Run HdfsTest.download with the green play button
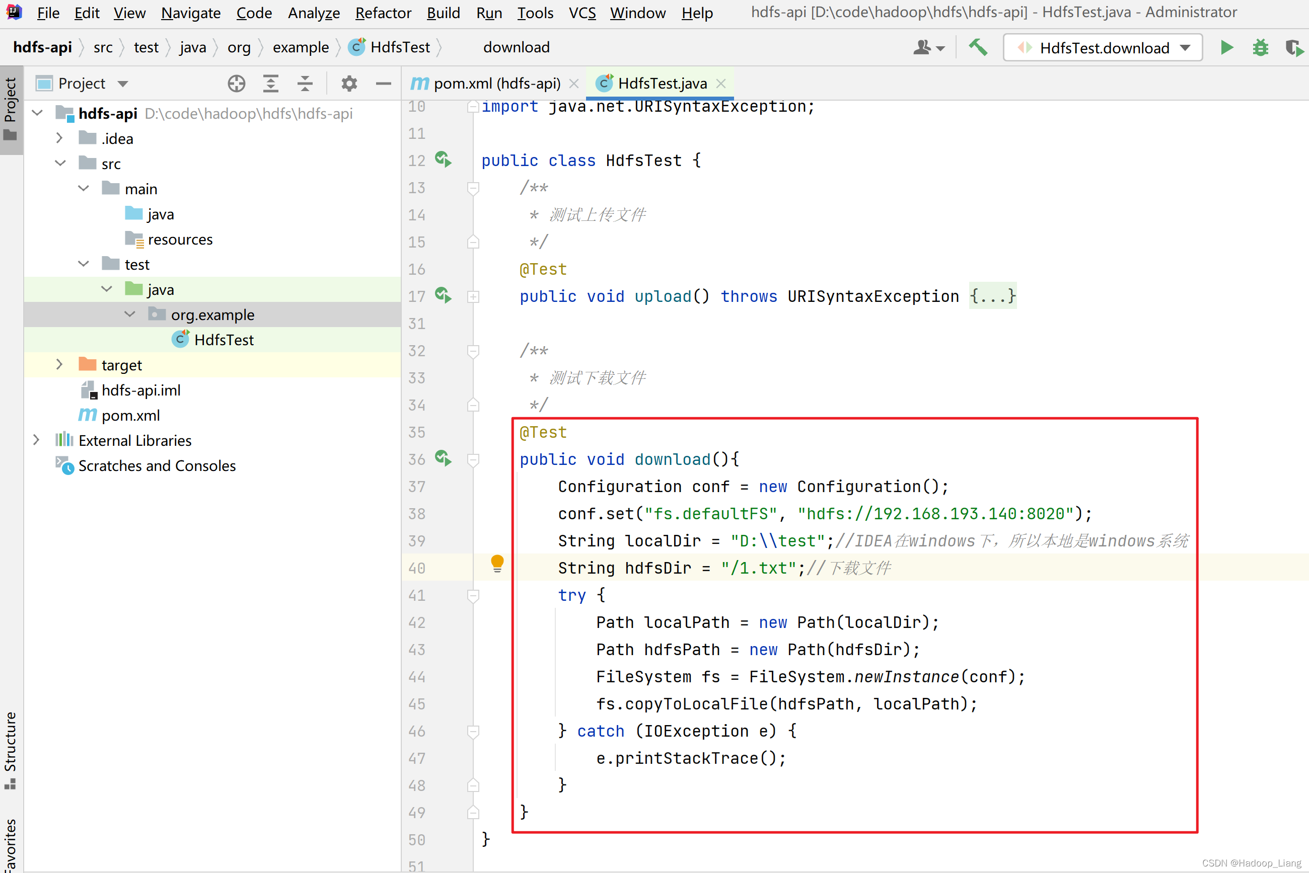The width and height of the screenshot is (1309, 873). [1227, 48]
